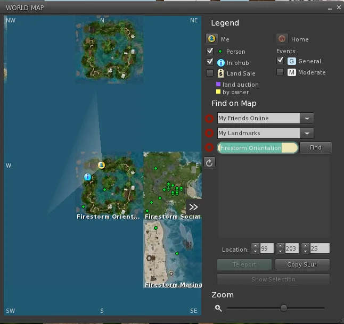Click the northern island region thumbnail
344x324 pixels.
[109, 49]
